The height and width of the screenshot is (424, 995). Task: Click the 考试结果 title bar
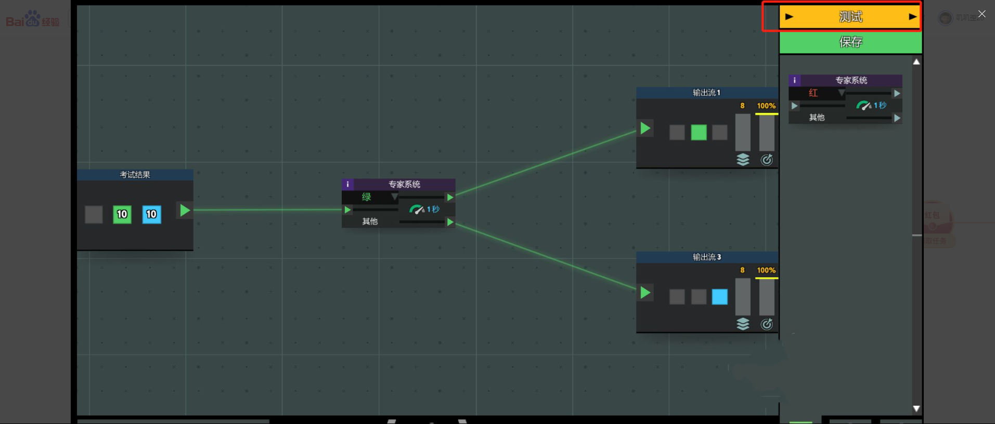135,175
